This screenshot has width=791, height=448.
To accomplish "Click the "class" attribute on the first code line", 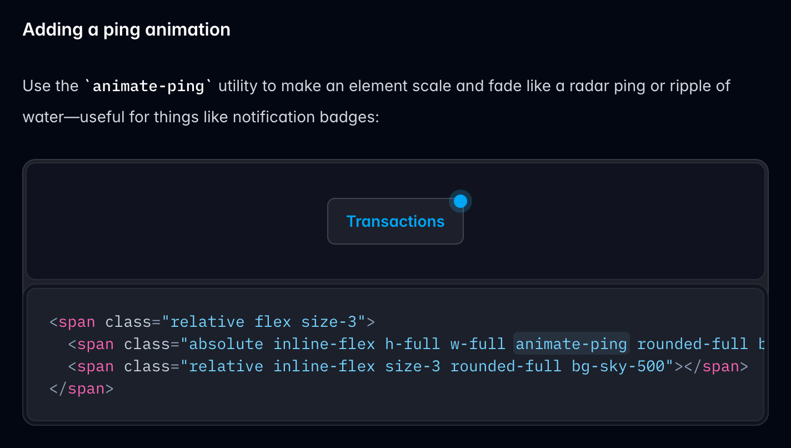I will (128, 322).
